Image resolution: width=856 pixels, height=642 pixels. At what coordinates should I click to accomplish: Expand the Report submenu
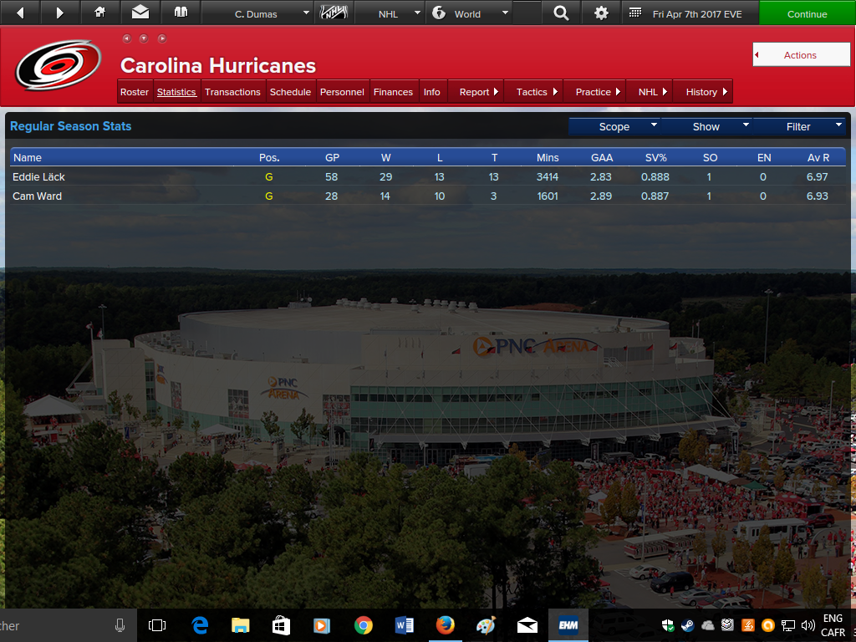point(476,92)
